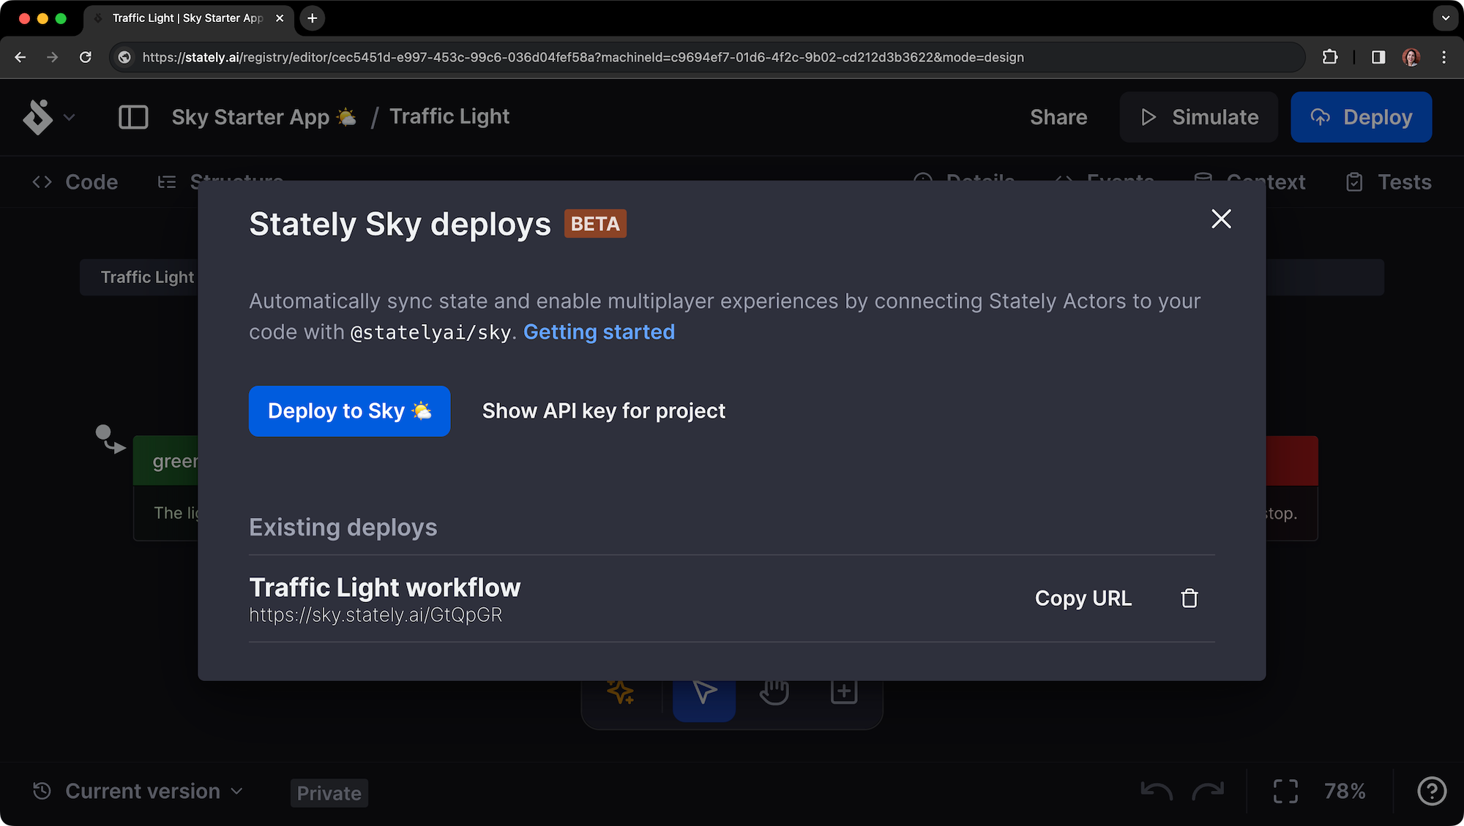Open the AI assist sparkle tool
Viewport: 1464px width, 826px height.
pyautogui.click(x=620, y=691)
